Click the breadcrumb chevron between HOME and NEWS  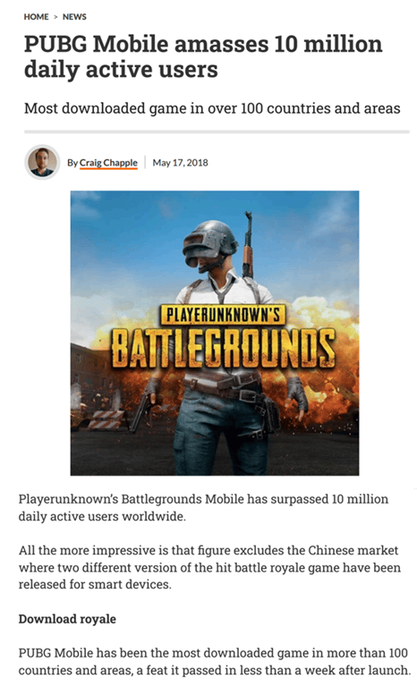[x=55, y=17]
